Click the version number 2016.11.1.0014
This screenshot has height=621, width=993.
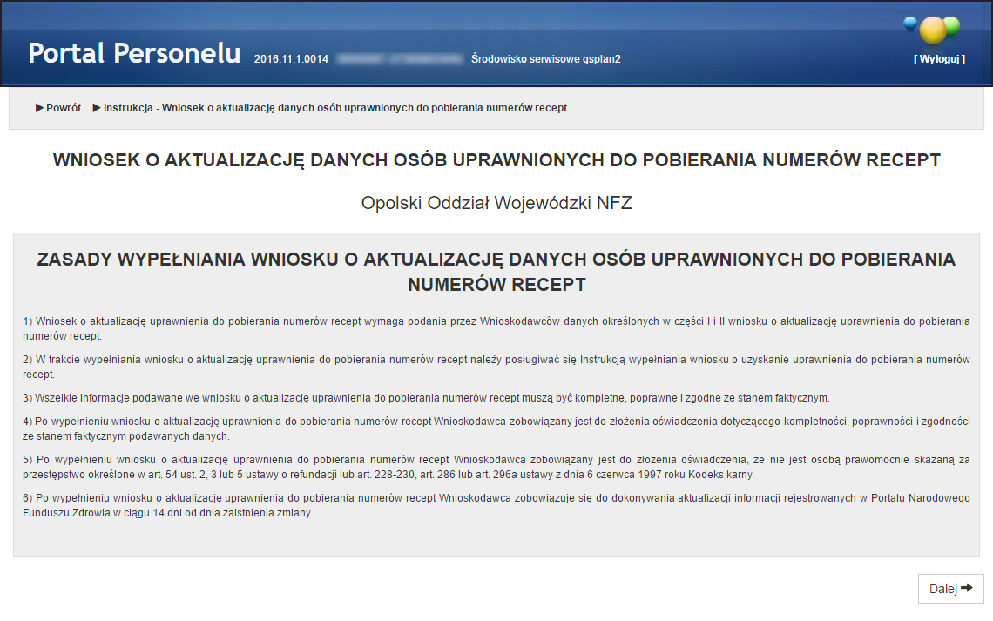pyautogui.click(x=291, y=59)
